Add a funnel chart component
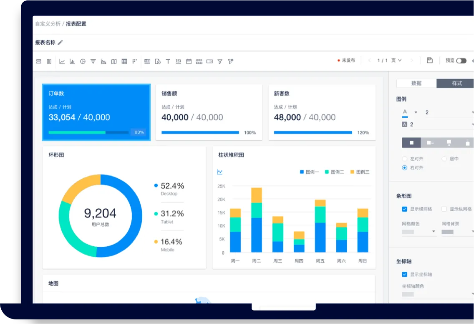The height and width of the screenshot is (324, 474). (x=93, y=61)
